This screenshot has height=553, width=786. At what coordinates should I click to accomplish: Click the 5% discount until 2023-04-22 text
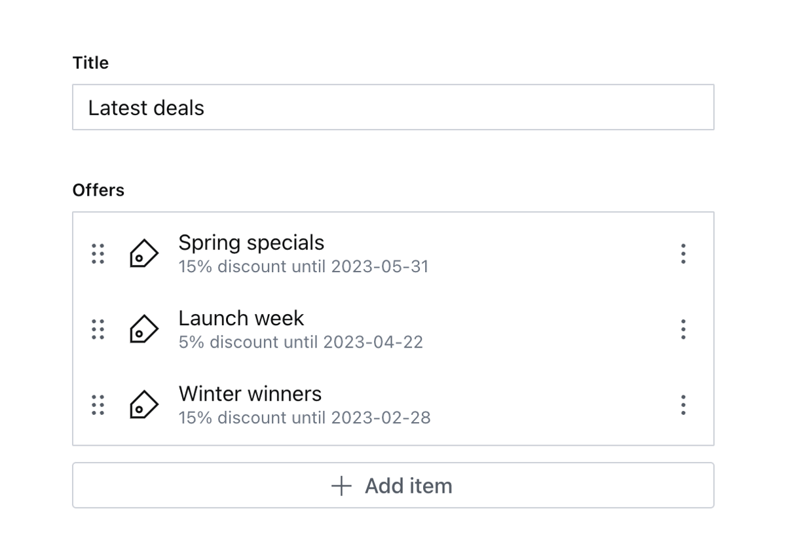(301, 342)
